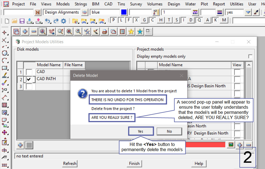
Task: Click the P snap button
Action: pos(113,20)
